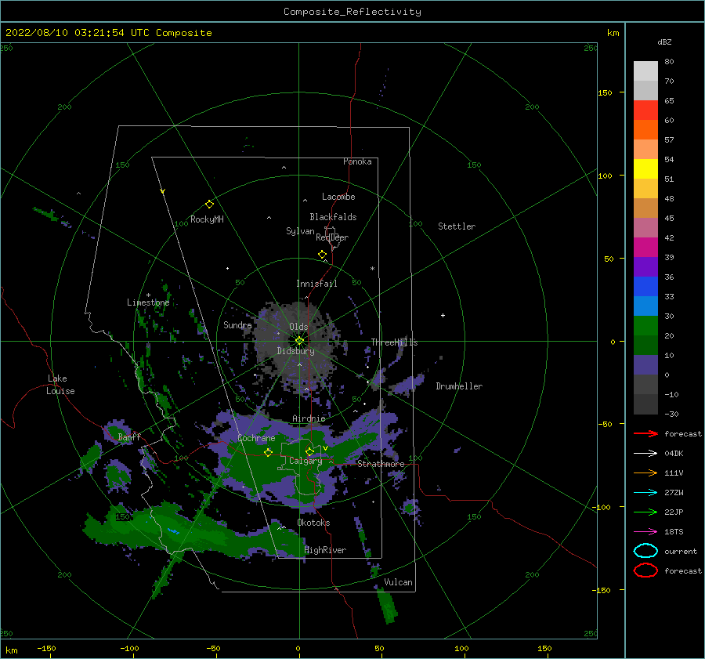Click the cyan current ellipse icon
Screen dimensions: 705x659
click(645, 551)
